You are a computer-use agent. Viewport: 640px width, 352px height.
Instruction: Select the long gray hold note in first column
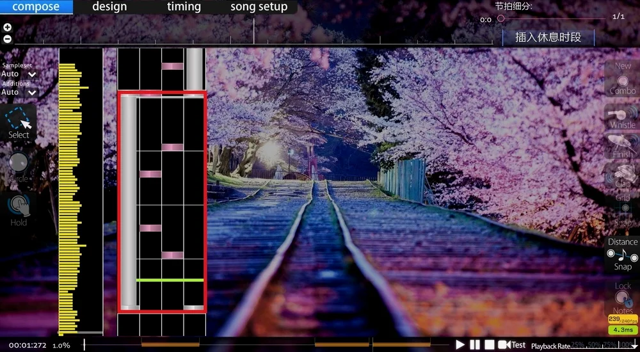tap(129, 202)
